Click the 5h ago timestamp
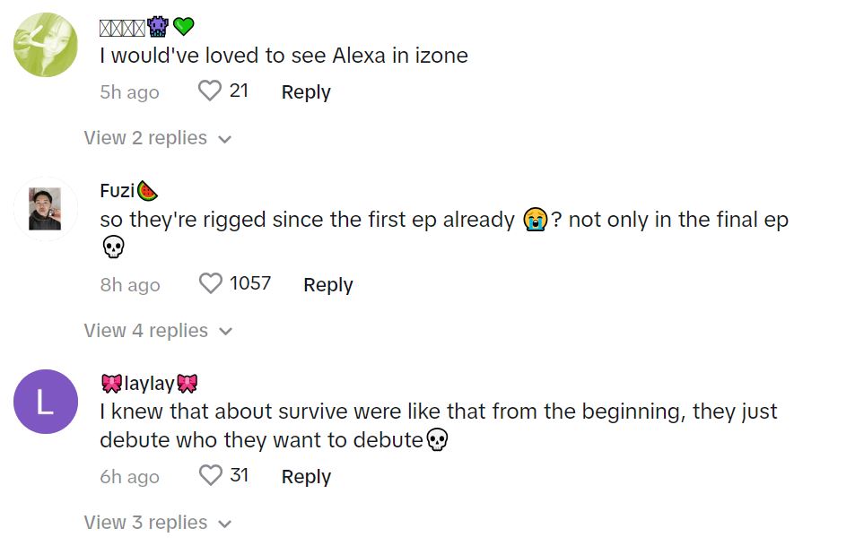Viewport: 855px width, 546px height. [129, 91]
